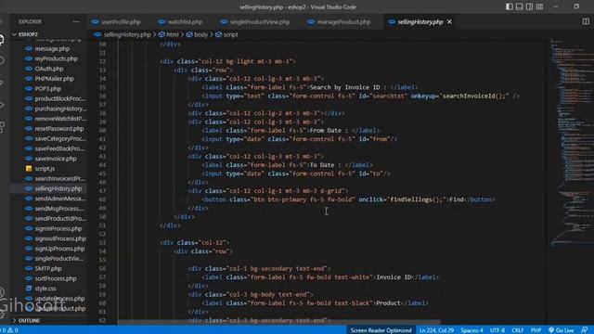The image size is (594, 334).
Task: Open Explorer views ellipsis menu
Action: pyautogui.click(x=76, y=21)
